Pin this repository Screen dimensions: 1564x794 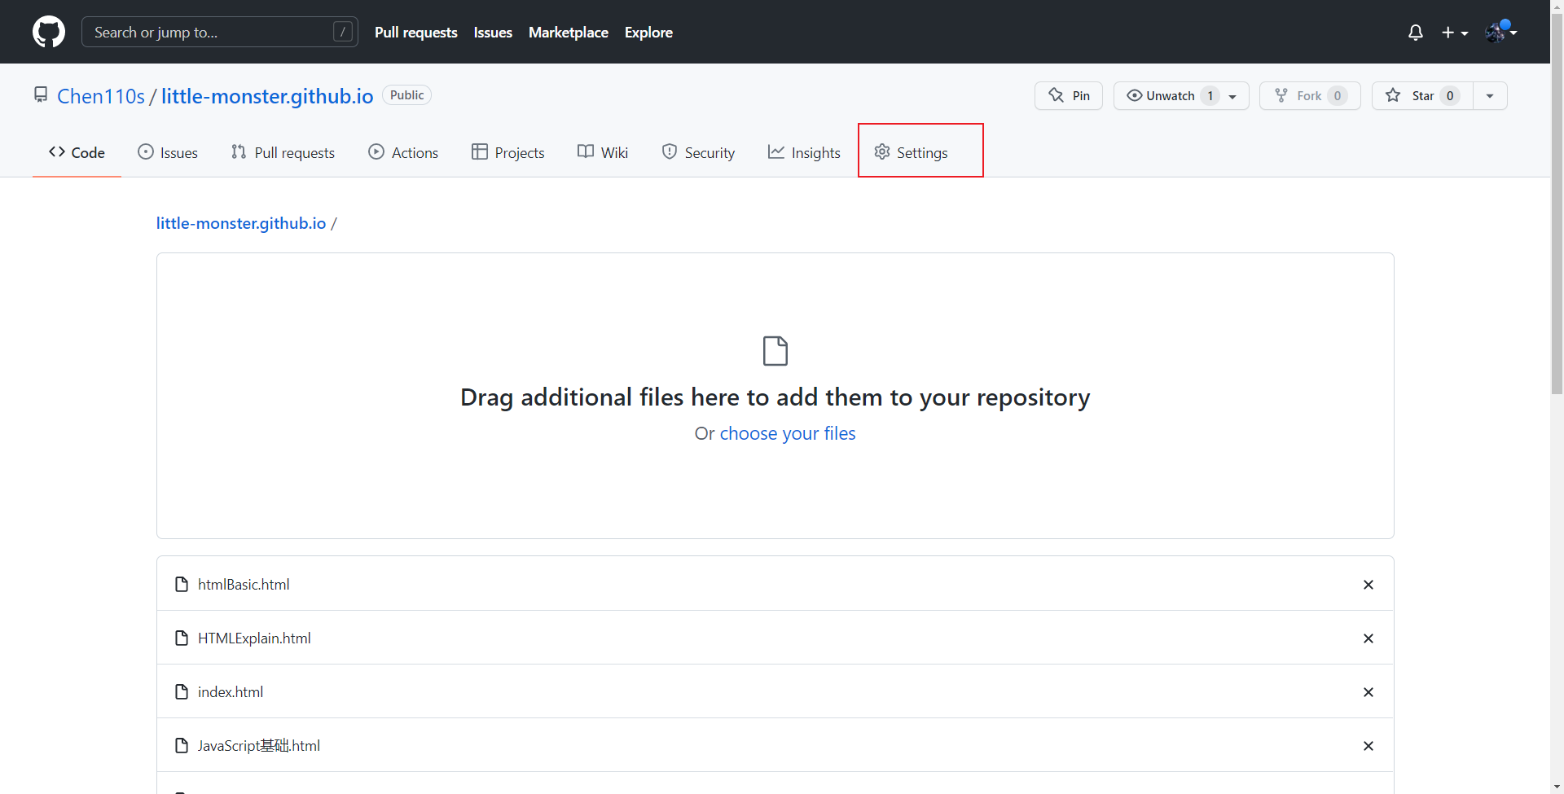point(1069,95)
